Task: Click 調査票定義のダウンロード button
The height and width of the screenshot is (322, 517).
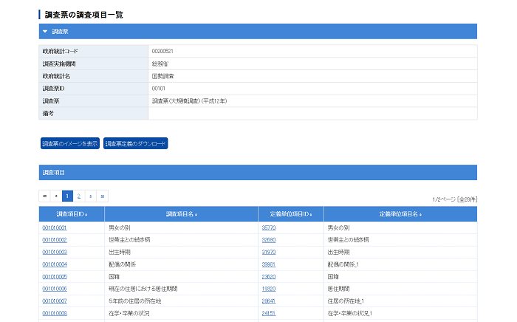Action: click(135, 143)
